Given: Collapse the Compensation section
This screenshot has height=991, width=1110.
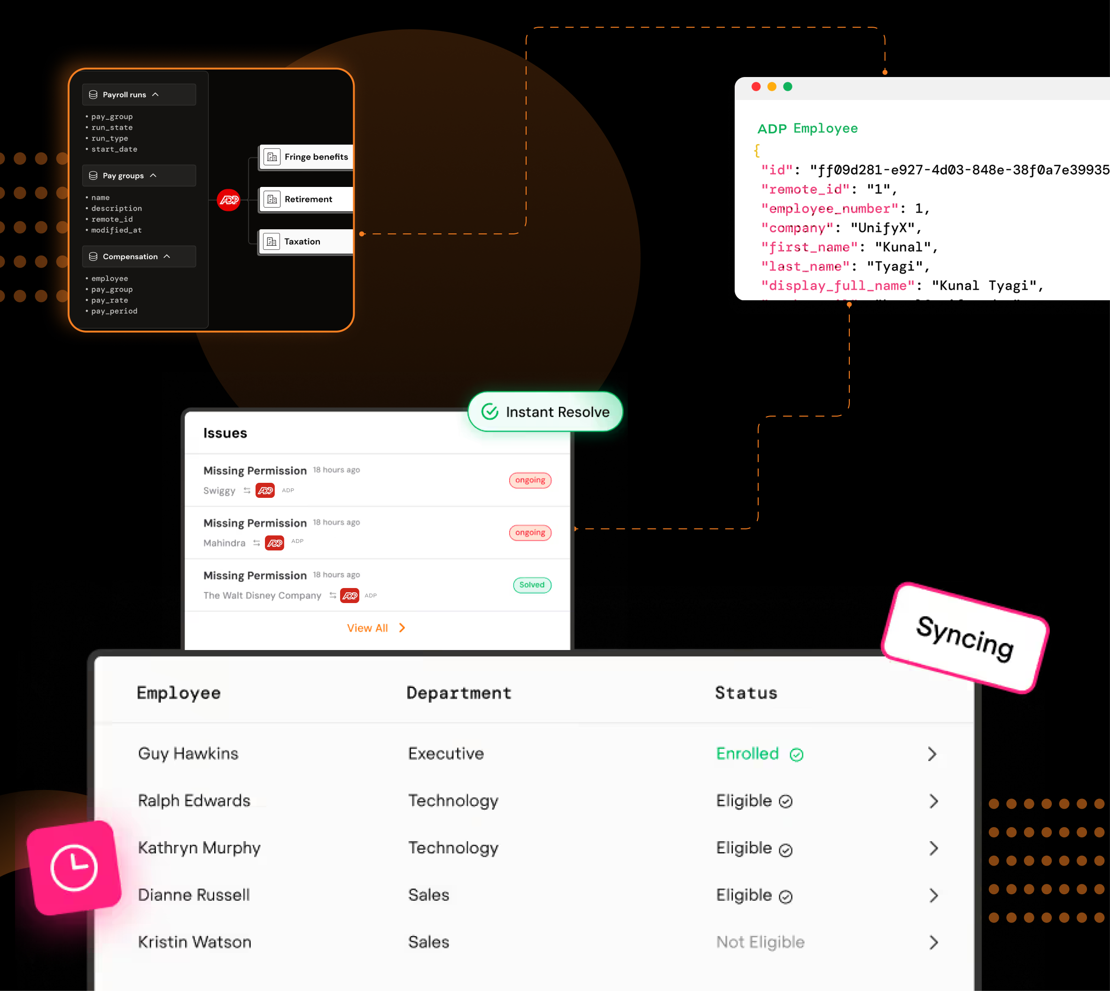Looking at the screenshot, I should 167,256.
